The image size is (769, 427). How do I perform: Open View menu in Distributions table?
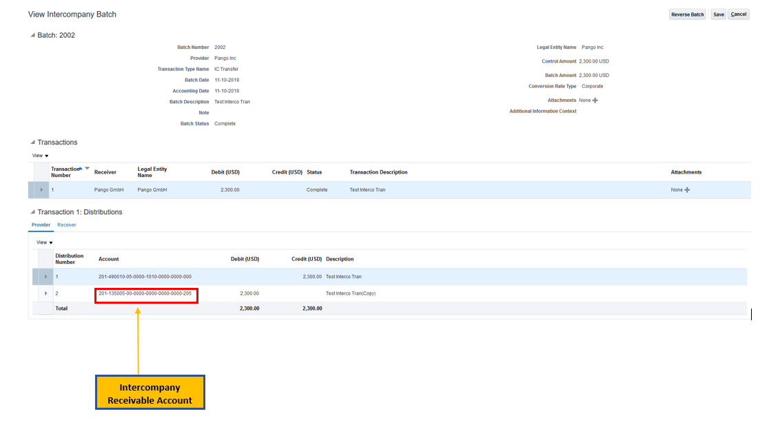(44, 242)
